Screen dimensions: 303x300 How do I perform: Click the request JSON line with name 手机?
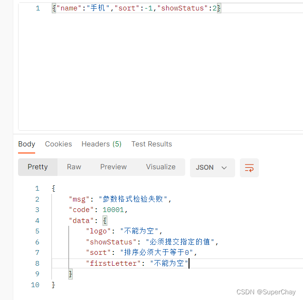[x=136, y=8]
